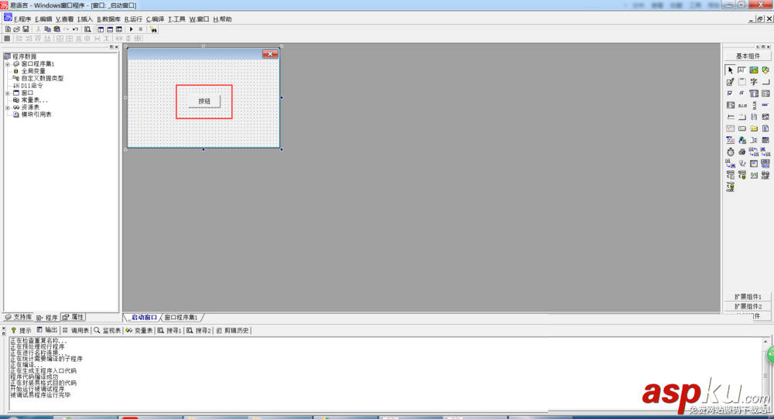Select the timer clock component icon
The height and width of the screenshot is (419, 774).
(x=730, y=152)
